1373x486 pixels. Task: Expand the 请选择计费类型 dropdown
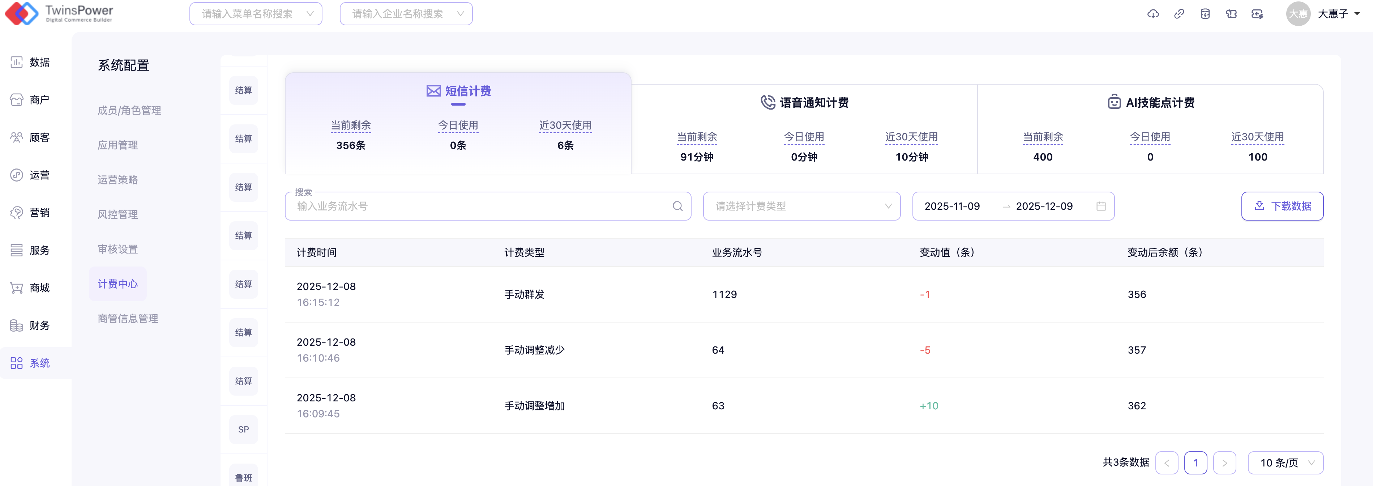coord(801,206)
